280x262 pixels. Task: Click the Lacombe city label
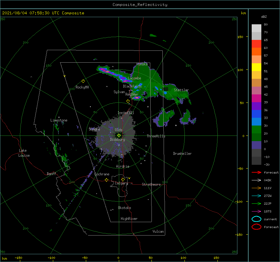[x=134, y=78]
